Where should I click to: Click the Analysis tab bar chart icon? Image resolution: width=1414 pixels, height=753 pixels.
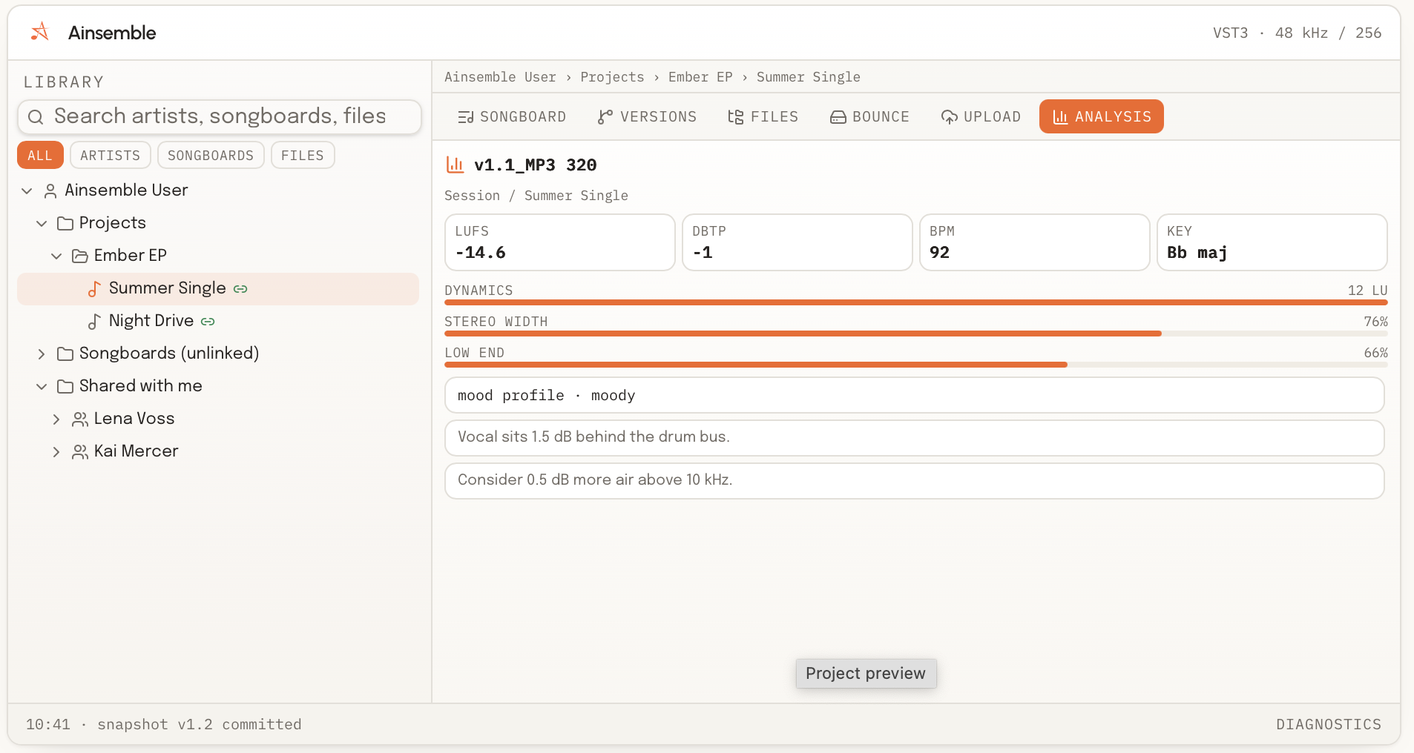click(x=1061, y=117)
